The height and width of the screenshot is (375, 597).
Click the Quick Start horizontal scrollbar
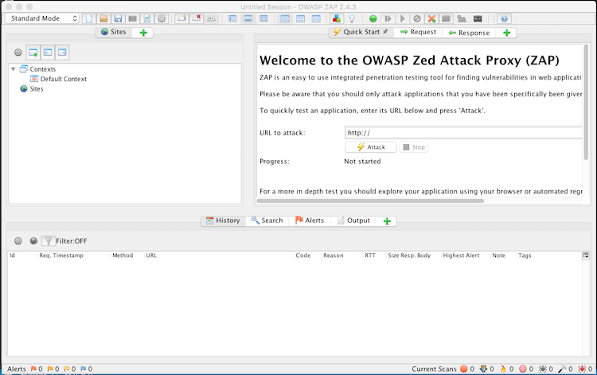[370, 201]
